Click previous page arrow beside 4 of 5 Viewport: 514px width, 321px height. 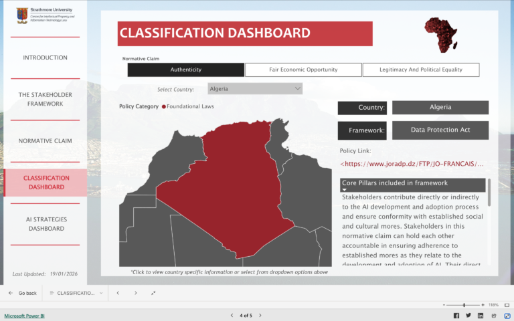click(232, 316)
